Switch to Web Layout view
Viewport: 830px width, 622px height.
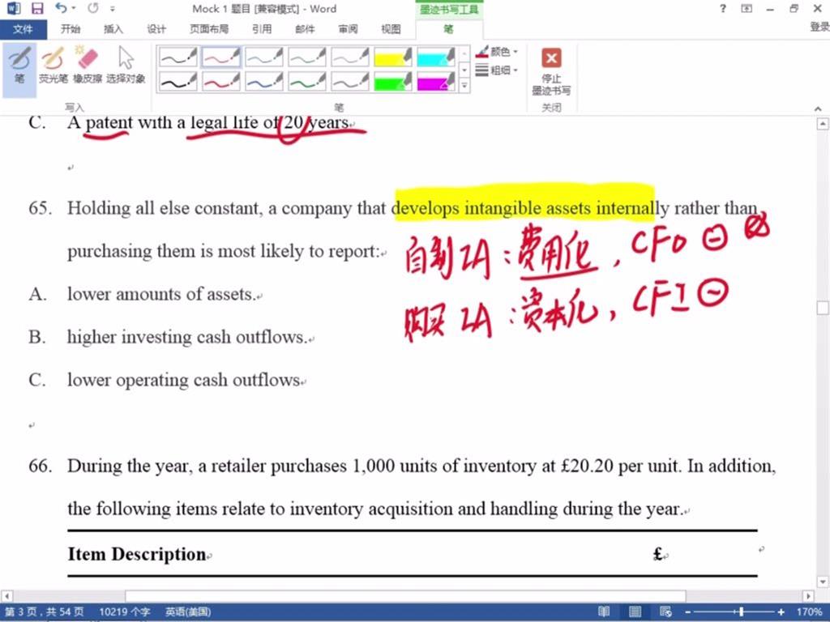click(x=665, y=612)
